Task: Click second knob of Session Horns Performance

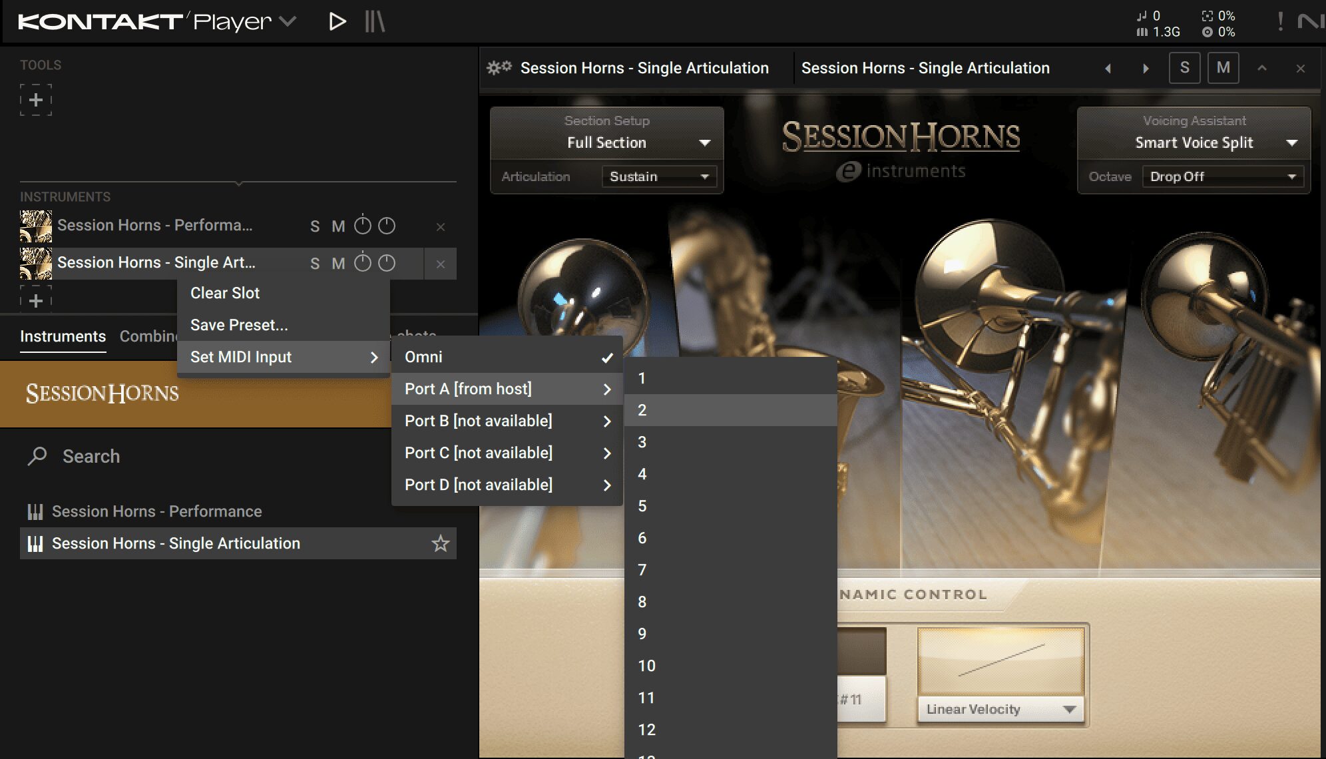Action: pyautogui.click(x=387, y=226)
